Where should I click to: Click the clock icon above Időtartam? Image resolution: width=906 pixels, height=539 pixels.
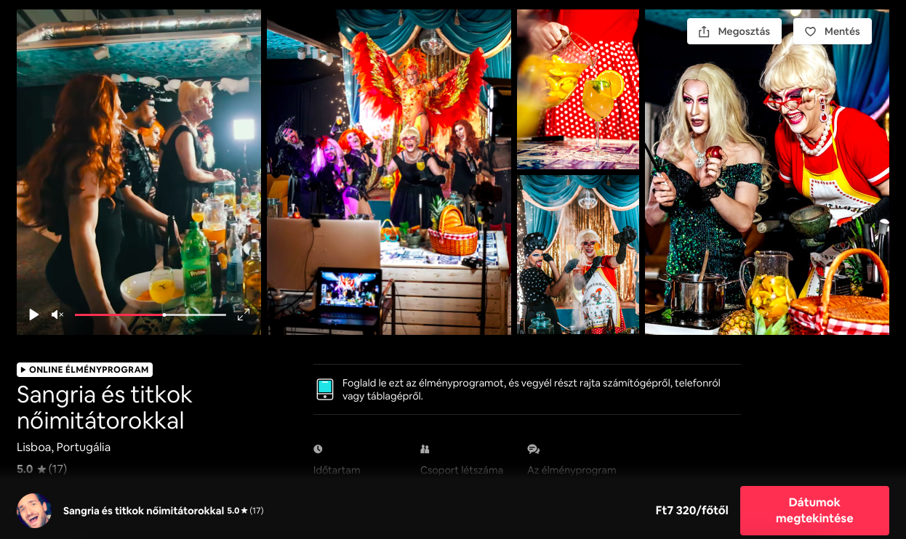click(318, 450)
